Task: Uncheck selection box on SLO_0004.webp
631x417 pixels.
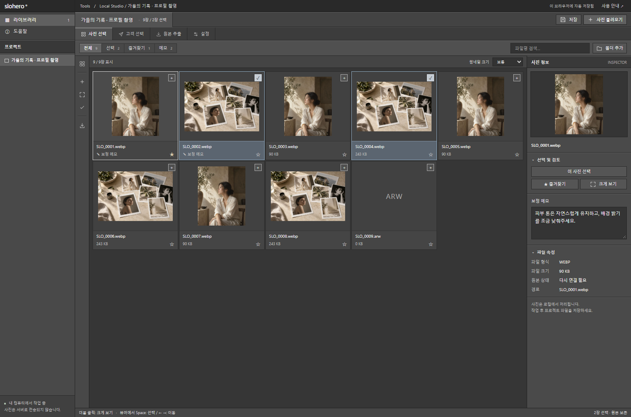Action: [x=430, y=78]
